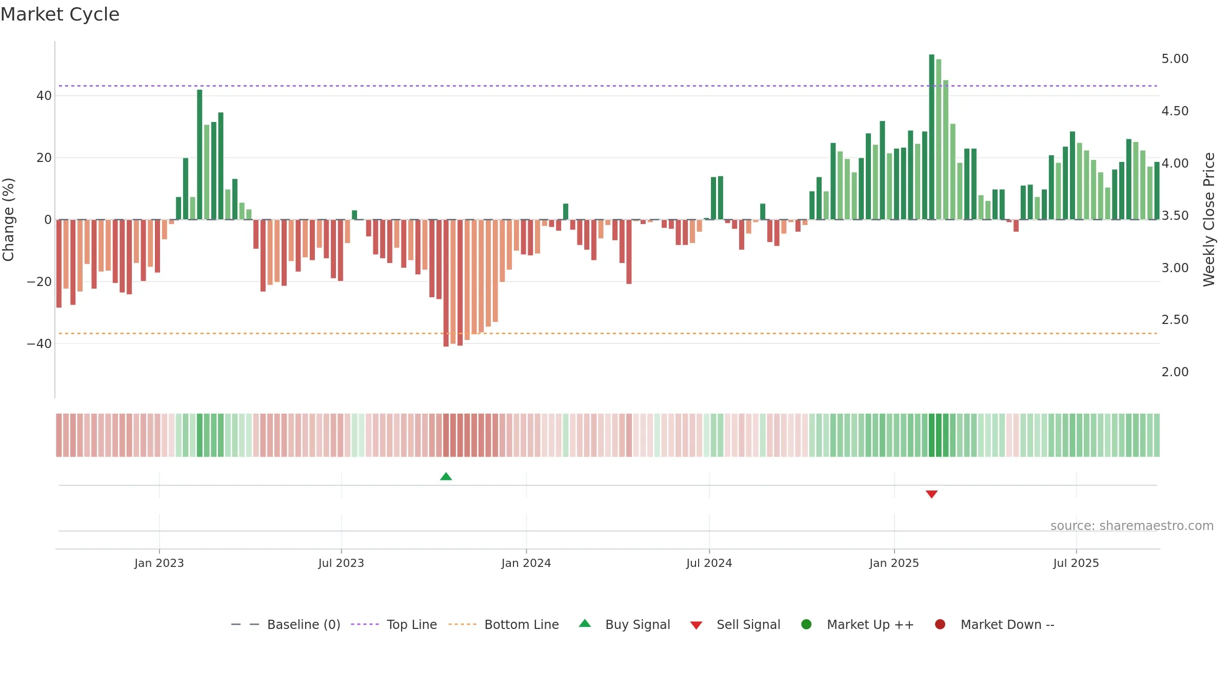
Task: Toggle the Market Up ++ legend entry
Action: pos(857,625)
